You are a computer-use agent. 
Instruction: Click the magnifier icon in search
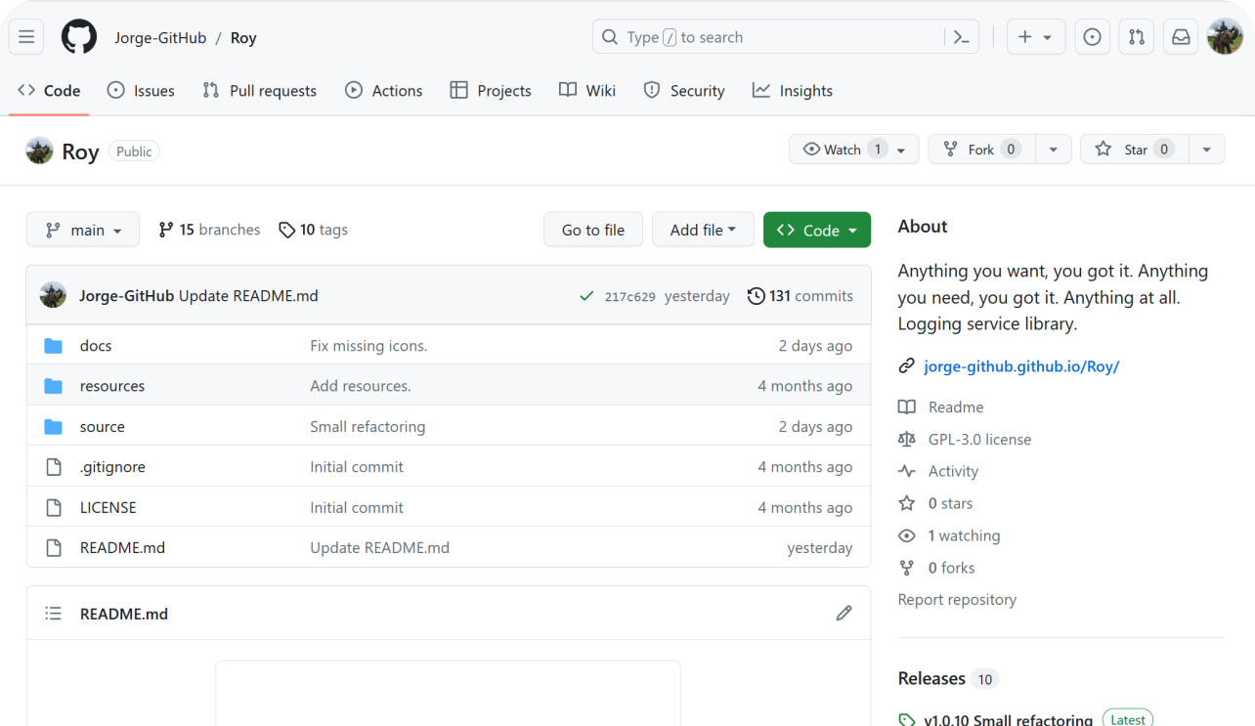610,37
